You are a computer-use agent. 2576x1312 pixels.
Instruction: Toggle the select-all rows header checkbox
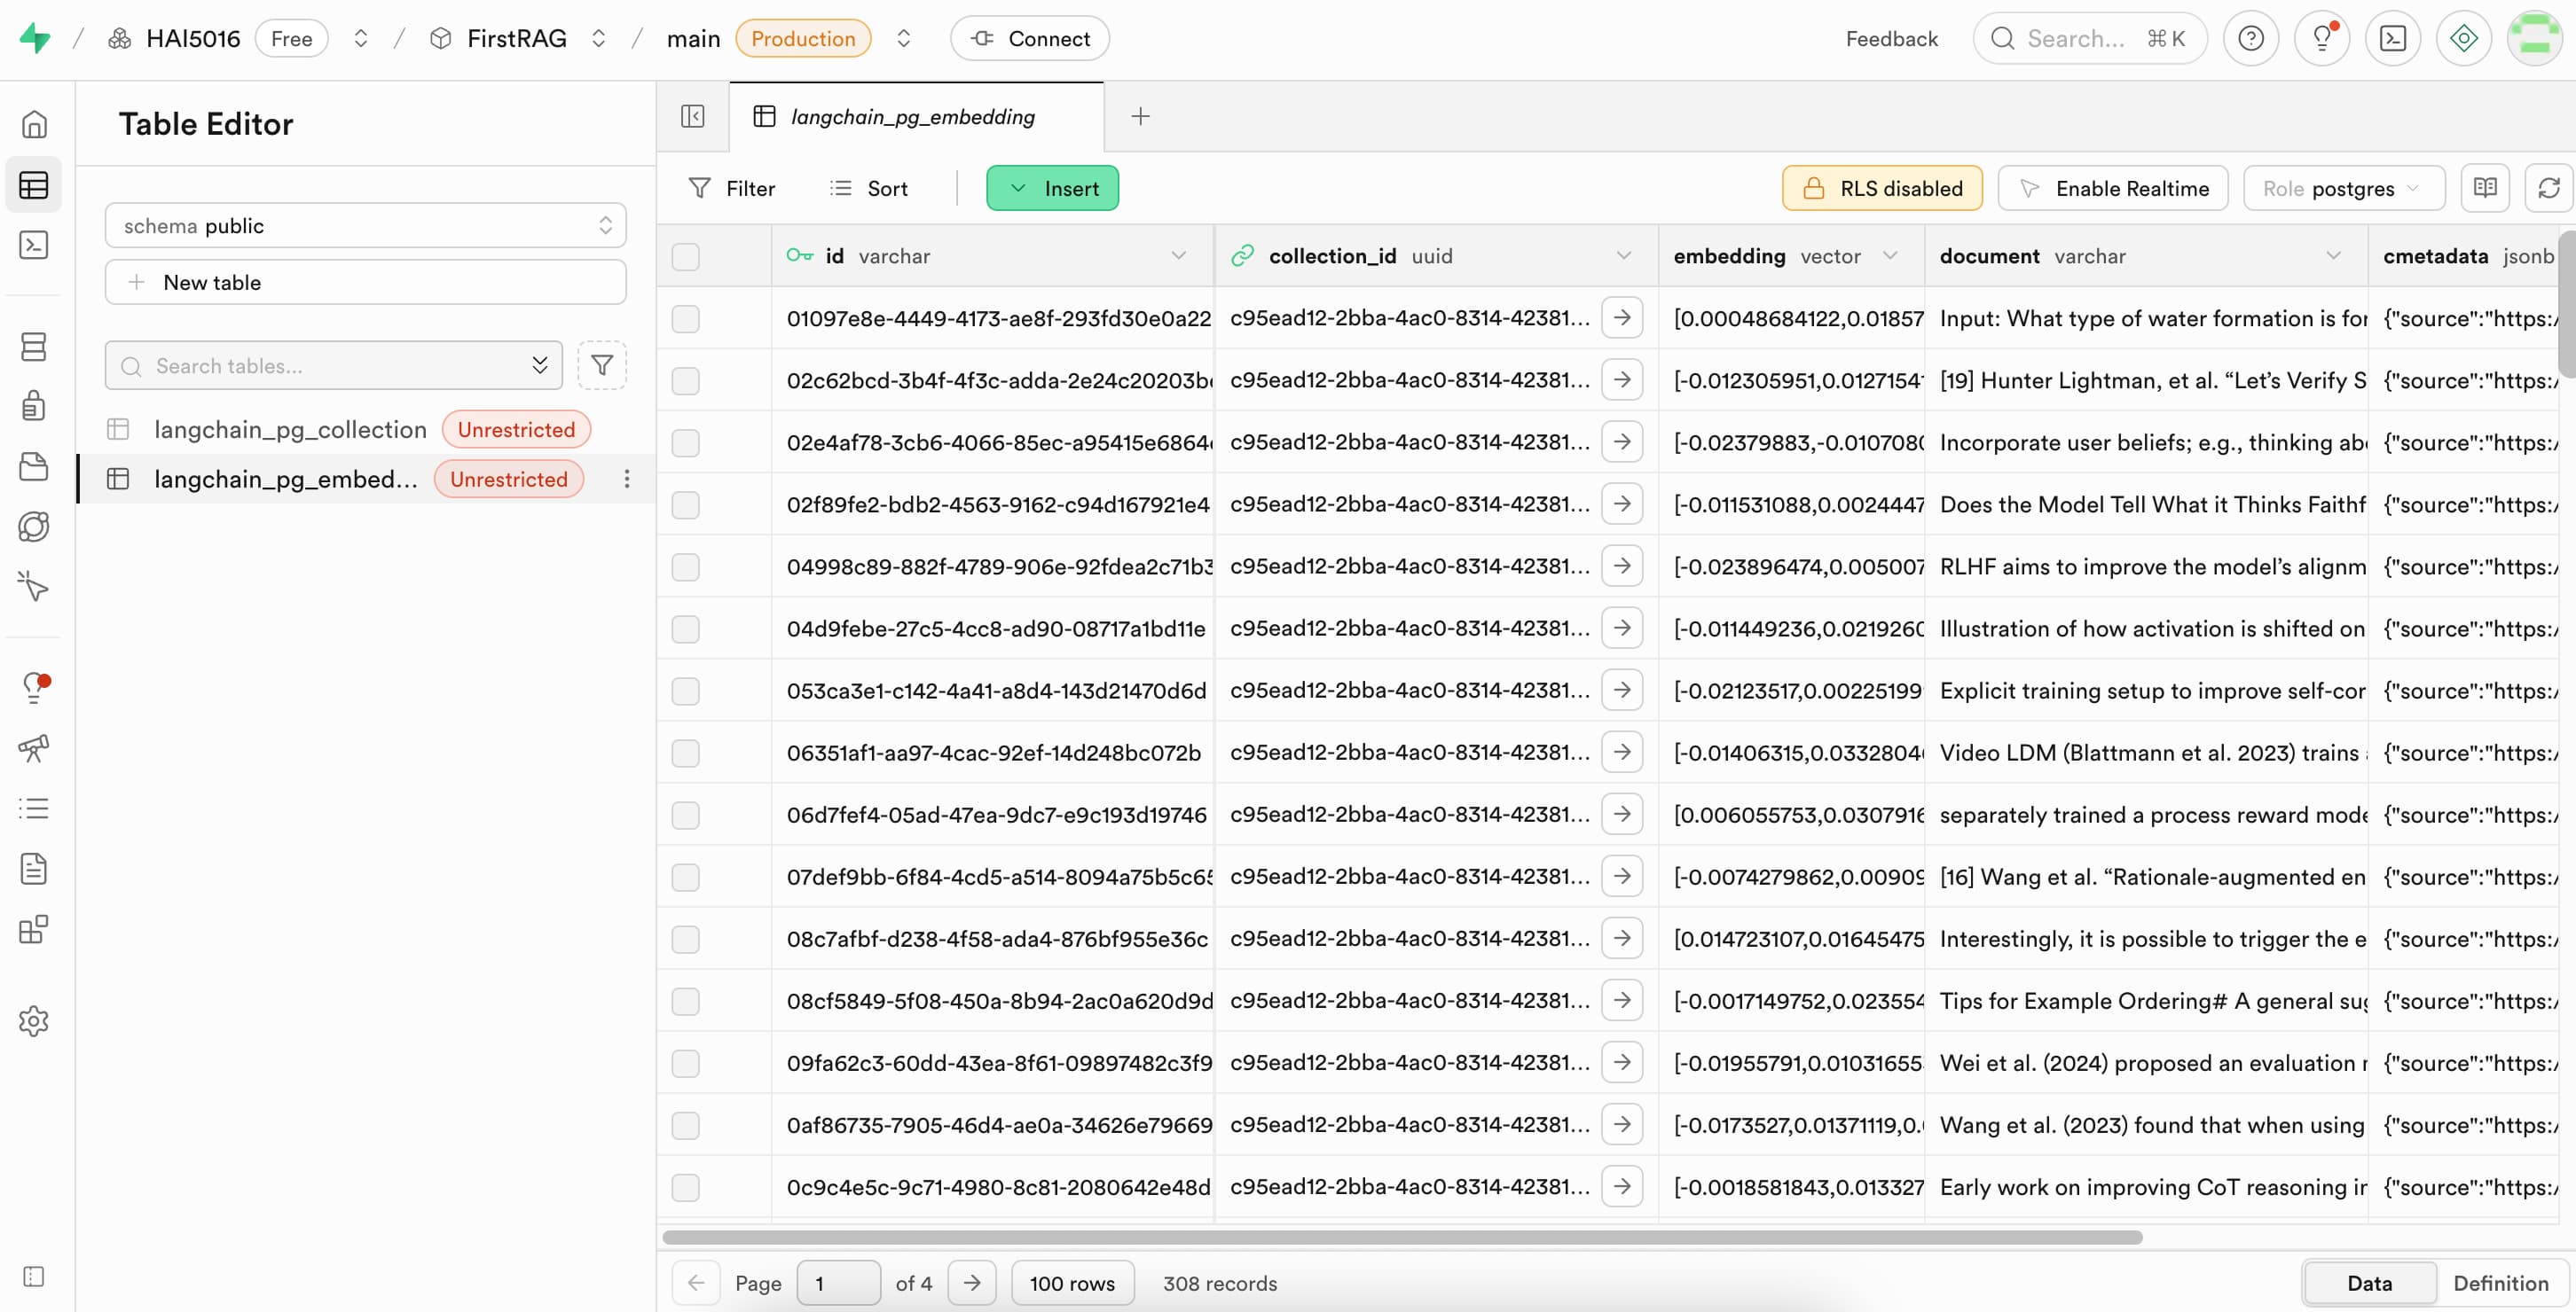coord(685,257)
